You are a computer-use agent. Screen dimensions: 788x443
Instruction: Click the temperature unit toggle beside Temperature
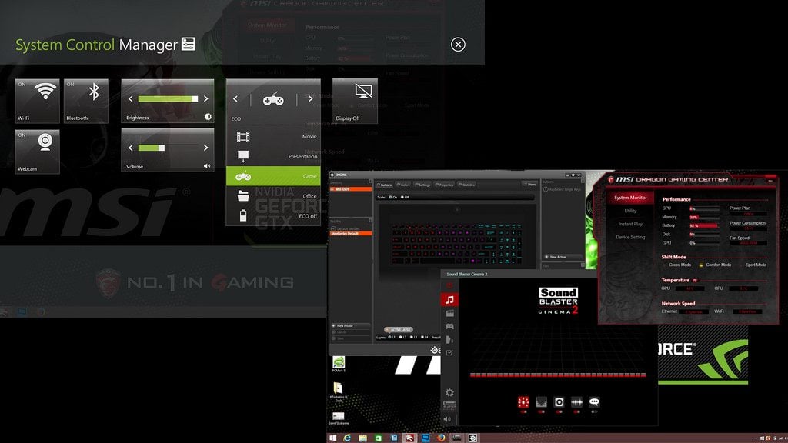tap(695, 280)
